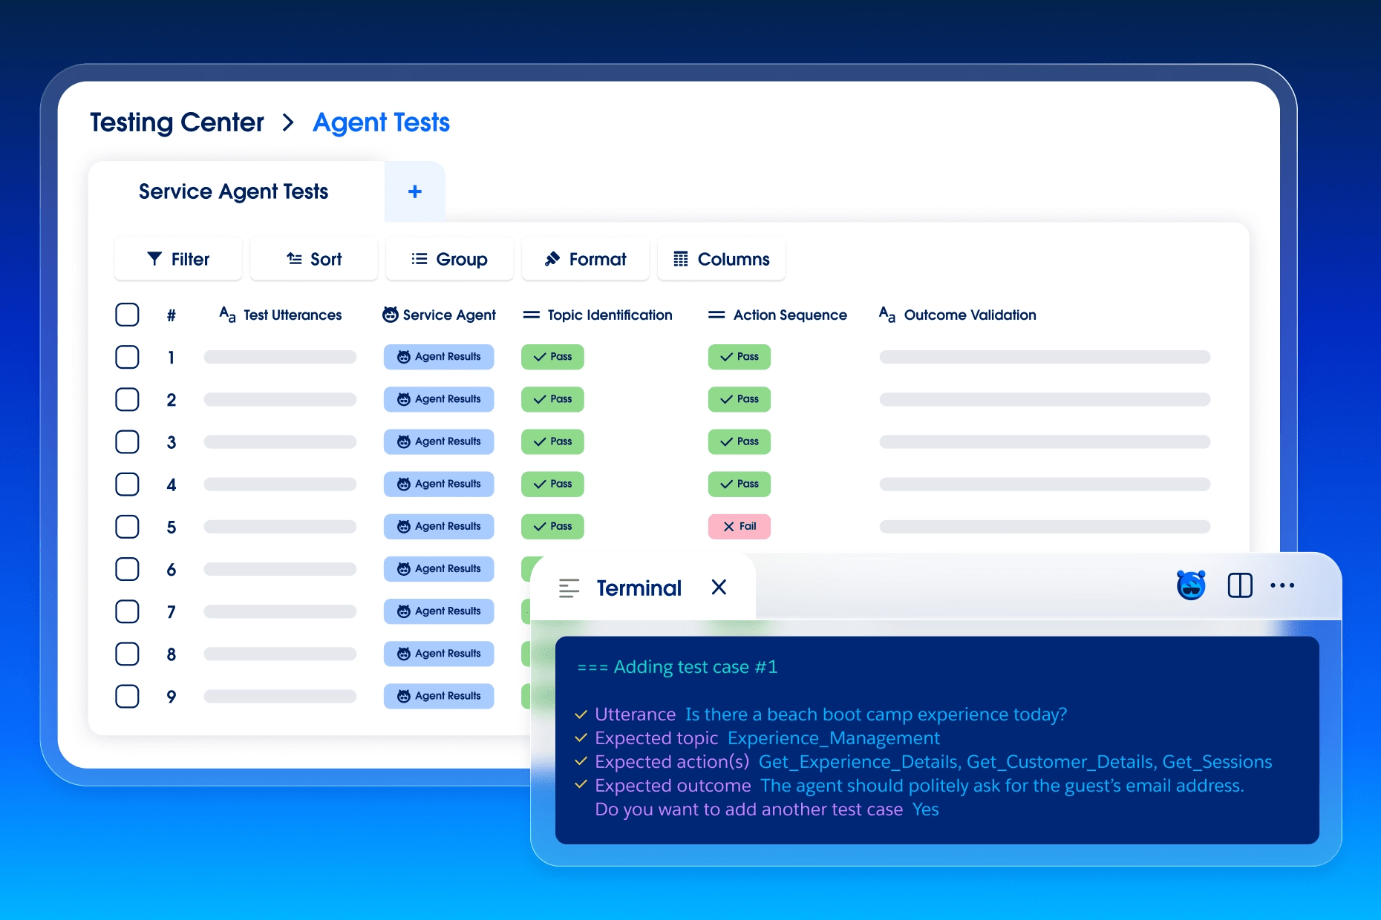Click row 2 test utterance placeholder bar
The height and width of the screenshot is (920, 1381).
[281, 399]
